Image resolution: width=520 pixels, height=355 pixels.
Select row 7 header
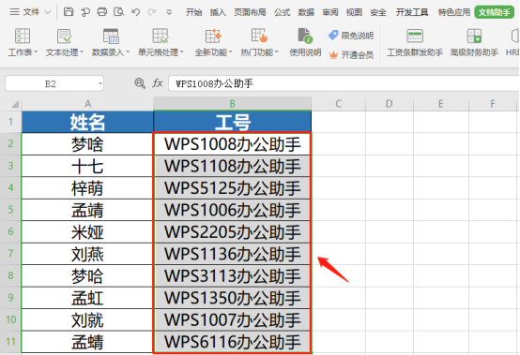[10, 254]
